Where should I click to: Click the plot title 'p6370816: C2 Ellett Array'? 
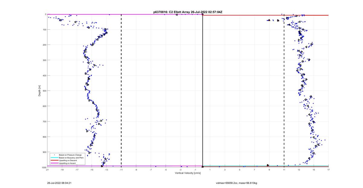coord(172,12)
